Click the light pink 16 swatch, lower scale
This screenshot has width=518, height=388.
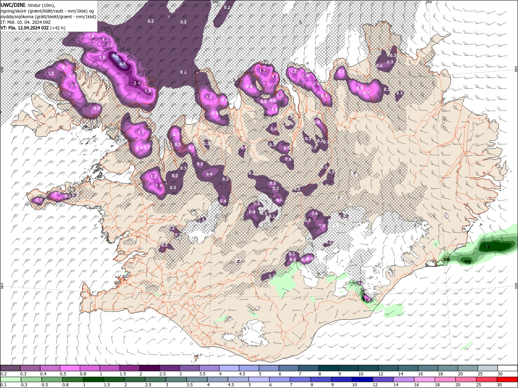pyautogui.click(x=425, y=380)
